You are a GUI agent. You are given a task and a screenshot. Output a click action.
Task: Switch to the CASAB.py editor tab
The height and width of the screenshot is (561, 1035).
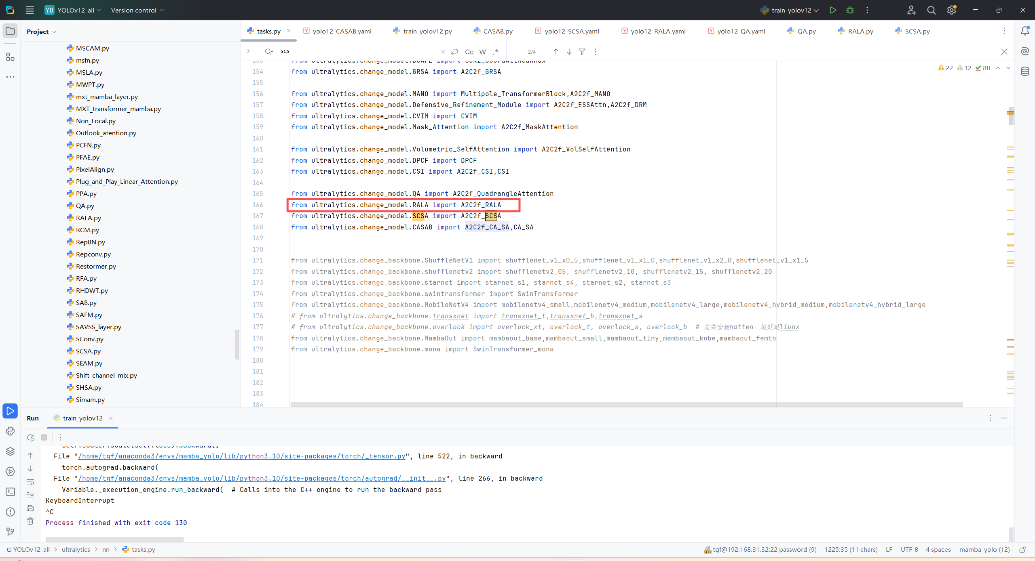point(497,31)
